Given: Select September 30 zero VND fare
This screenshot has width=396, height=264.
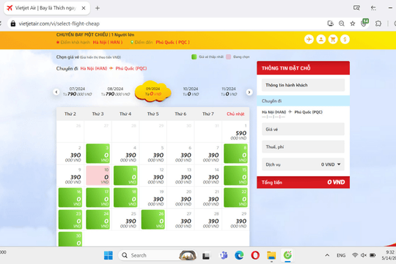Looking at the screenshot, I should (70, 239).
